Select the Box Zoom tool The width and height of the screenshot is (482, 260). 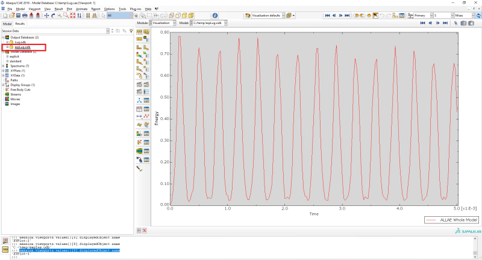pyautogui.click(x=66, y=16)
